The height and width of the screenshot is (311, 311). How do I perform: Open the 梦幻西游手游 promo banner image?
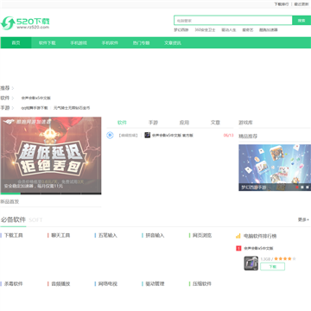(275, 168)
